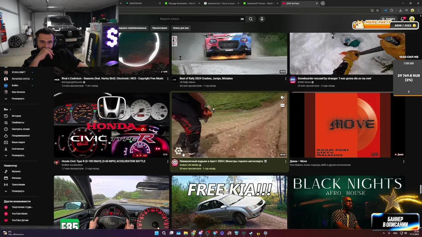The image size is (422, 237).
Task: Unmute the hovered video preview
Action: 282,97
